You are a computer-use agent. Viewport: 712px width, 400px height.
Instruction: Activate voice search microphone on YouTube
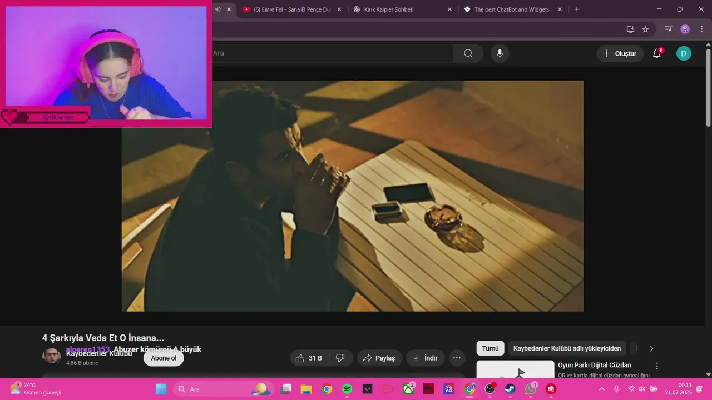click(x=500, y=53)
